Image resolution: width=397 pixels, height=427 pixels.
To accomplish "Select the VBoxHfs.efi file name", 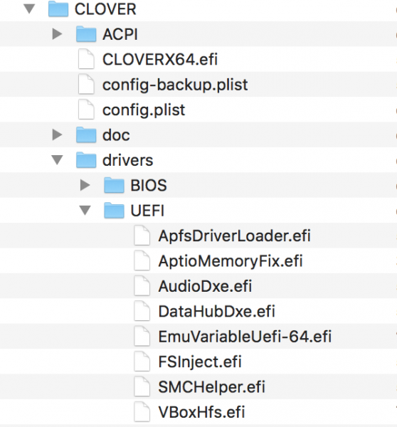I will [x=202, y=412].
